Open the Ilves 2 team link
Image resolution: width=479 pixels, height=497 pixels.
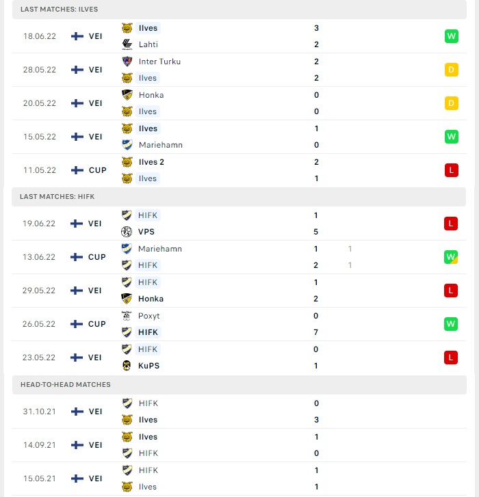pos(151,162)
